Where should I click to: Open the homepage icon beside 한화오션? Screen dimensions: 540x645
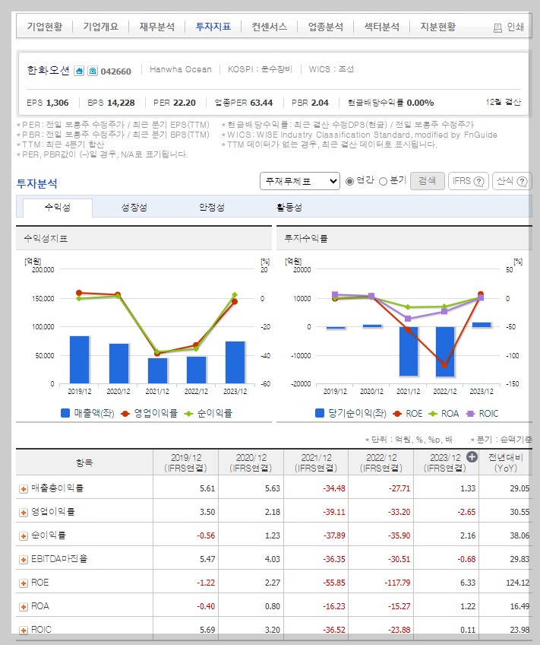[79, 71]
